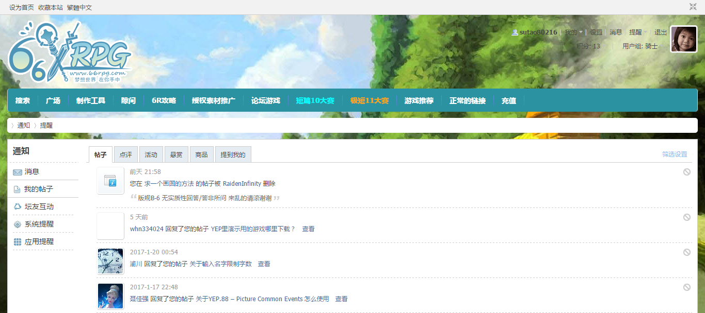Switch to the 提到我的 tab

click(x=233, y=154)
